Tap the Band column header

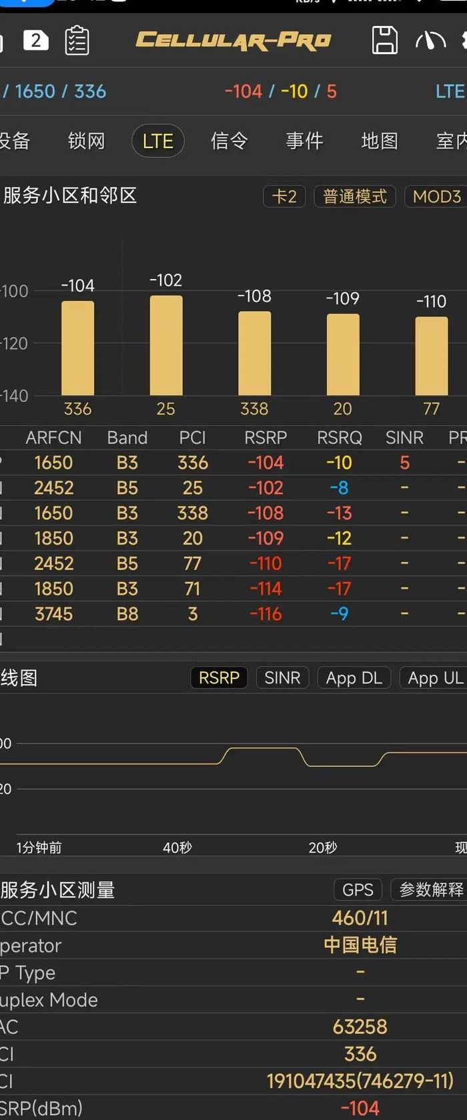pyautogui.click(x=127, y=438)
